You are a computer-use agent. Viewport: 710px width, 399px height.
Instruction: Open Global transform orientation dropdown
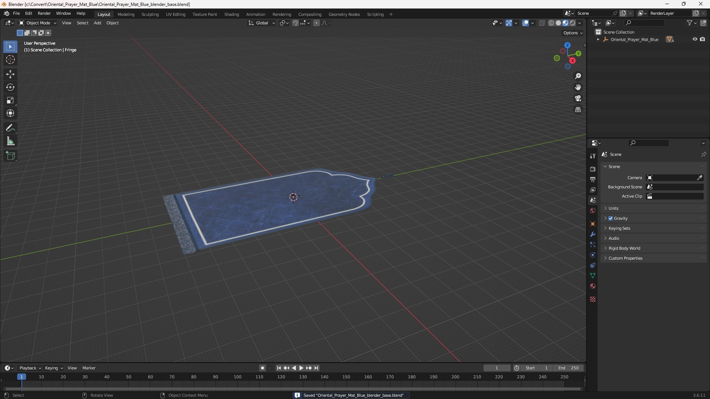(x=262, y=23)
